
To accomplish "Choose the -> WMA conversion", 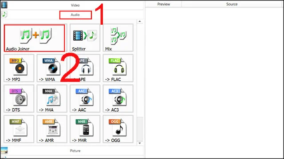I will point(52,68).
